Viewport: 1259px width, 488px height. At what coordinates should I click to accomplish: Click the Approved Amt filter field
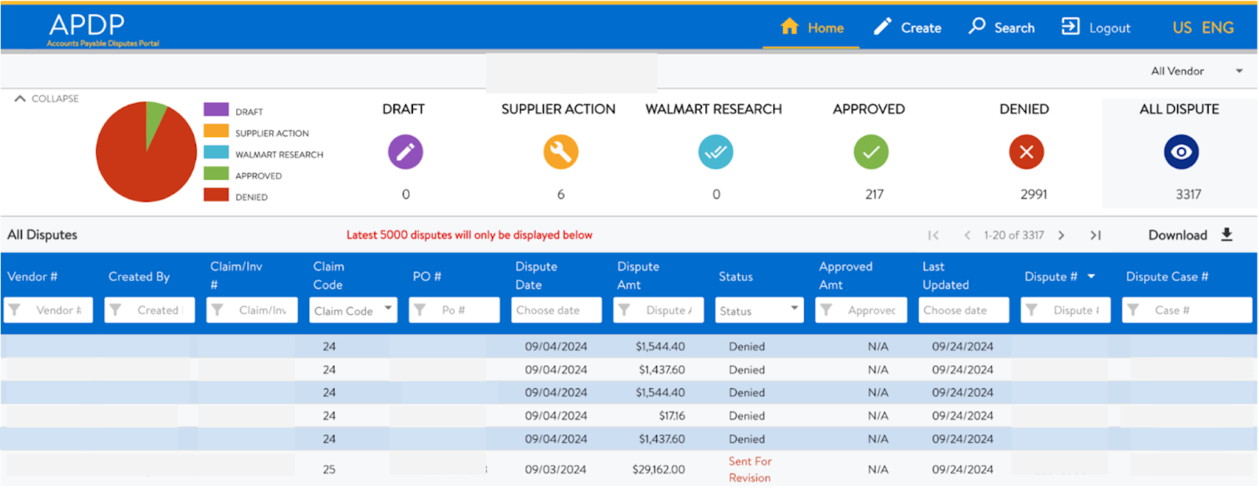(861, 310)
